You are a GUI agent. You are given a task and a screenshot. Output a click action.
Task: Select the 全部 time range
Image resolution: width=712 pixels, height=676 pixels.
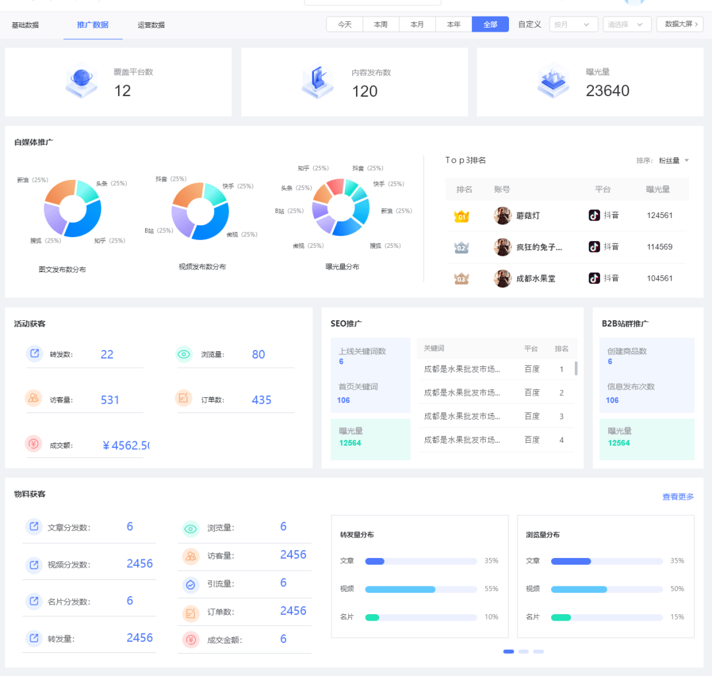coord(490,24)
